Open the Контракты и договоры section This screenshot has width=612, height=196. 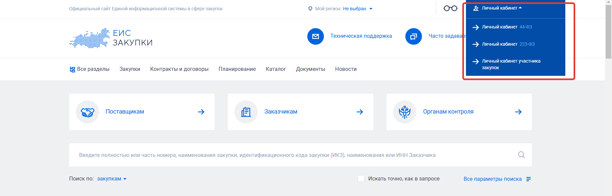(x=179, y=69)
